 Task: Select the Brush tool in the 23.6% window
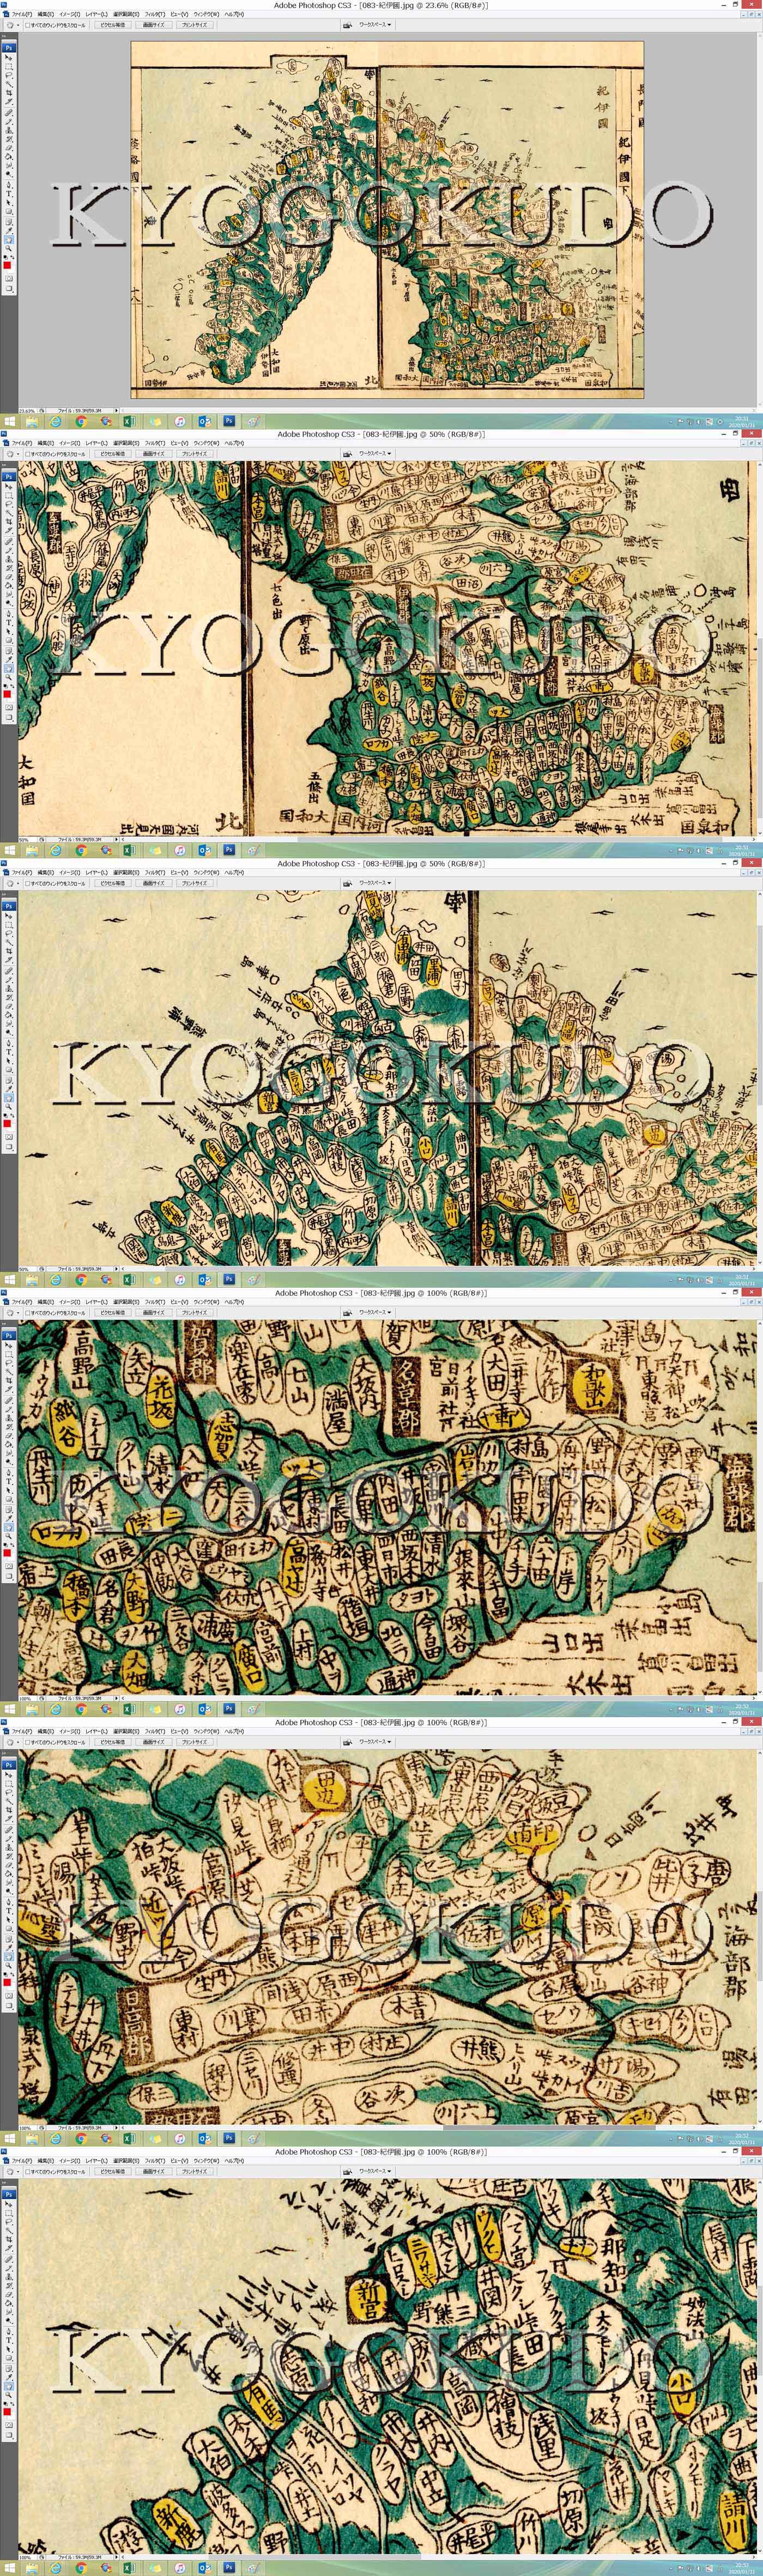[9, 122]
